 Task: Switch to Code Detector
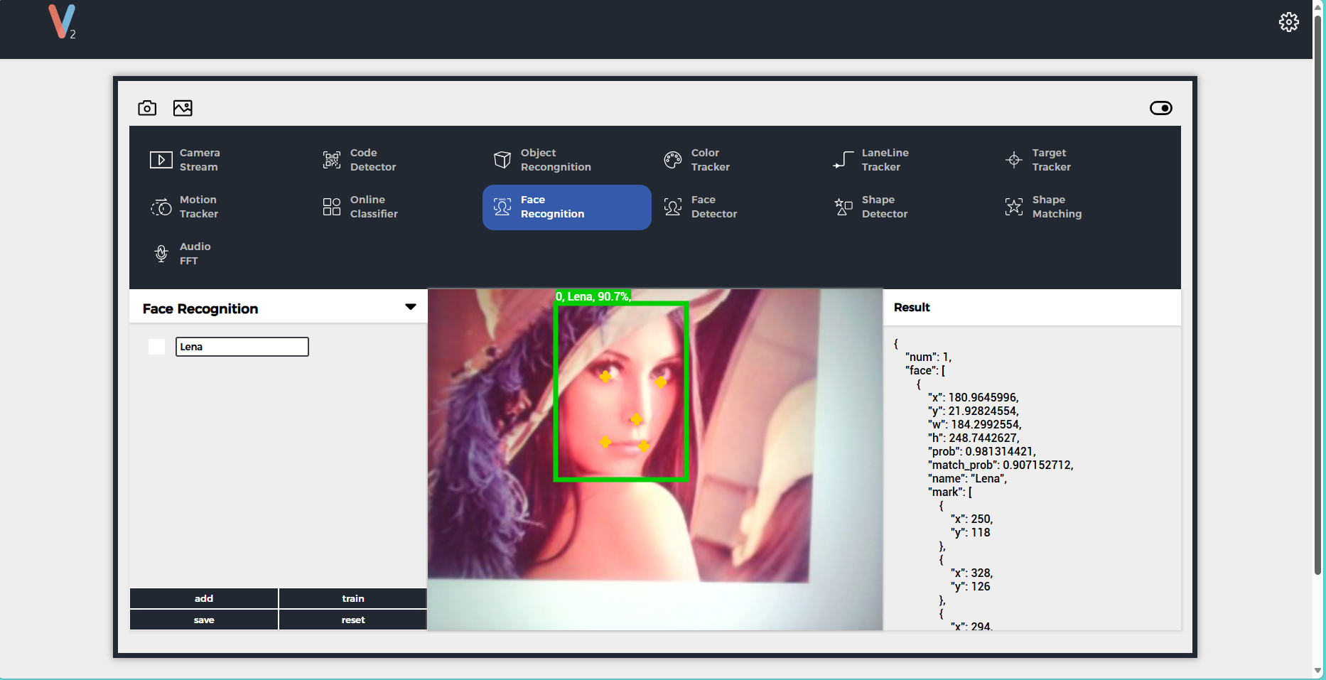tap(373, 160)
